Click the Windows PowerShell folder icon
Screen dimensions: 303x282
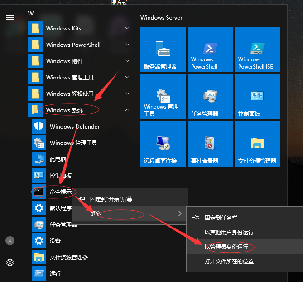[x=35, y=45]
